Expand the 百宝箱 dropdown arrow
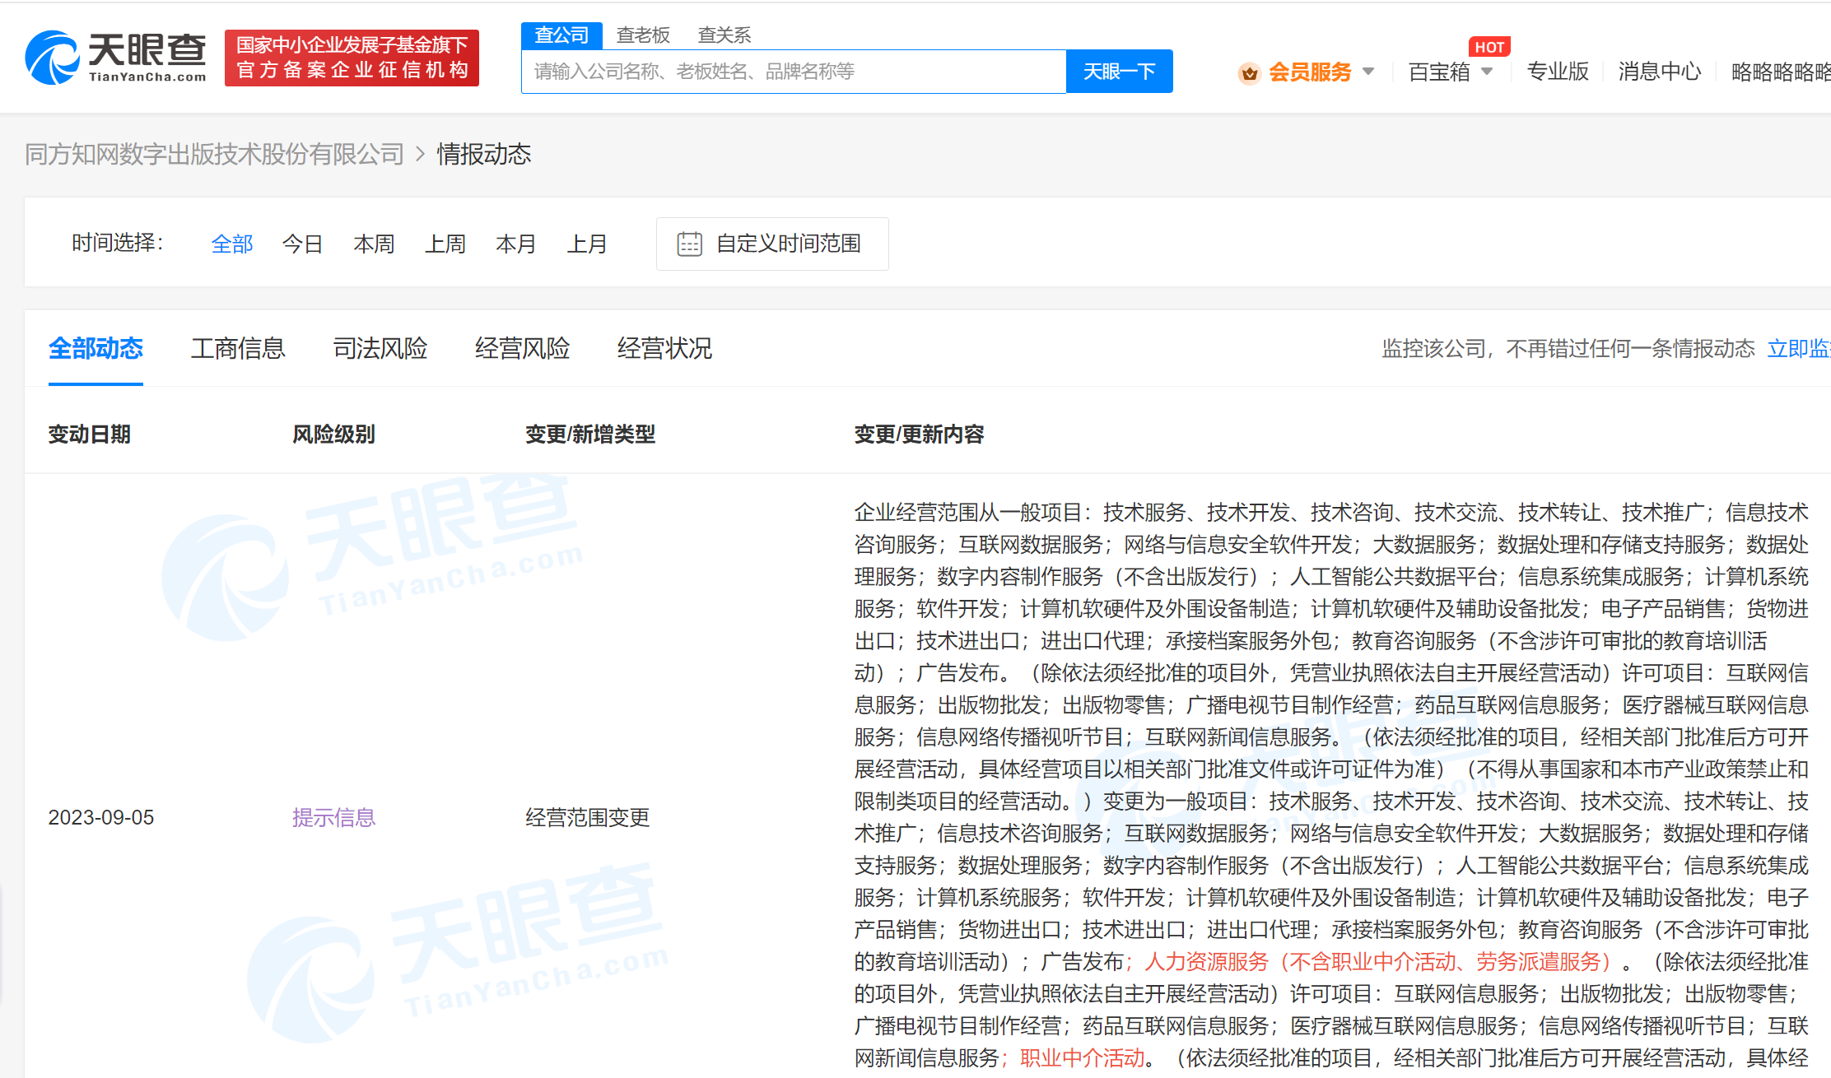This screenshot has height=1078, width=1831. point(1487,72)
